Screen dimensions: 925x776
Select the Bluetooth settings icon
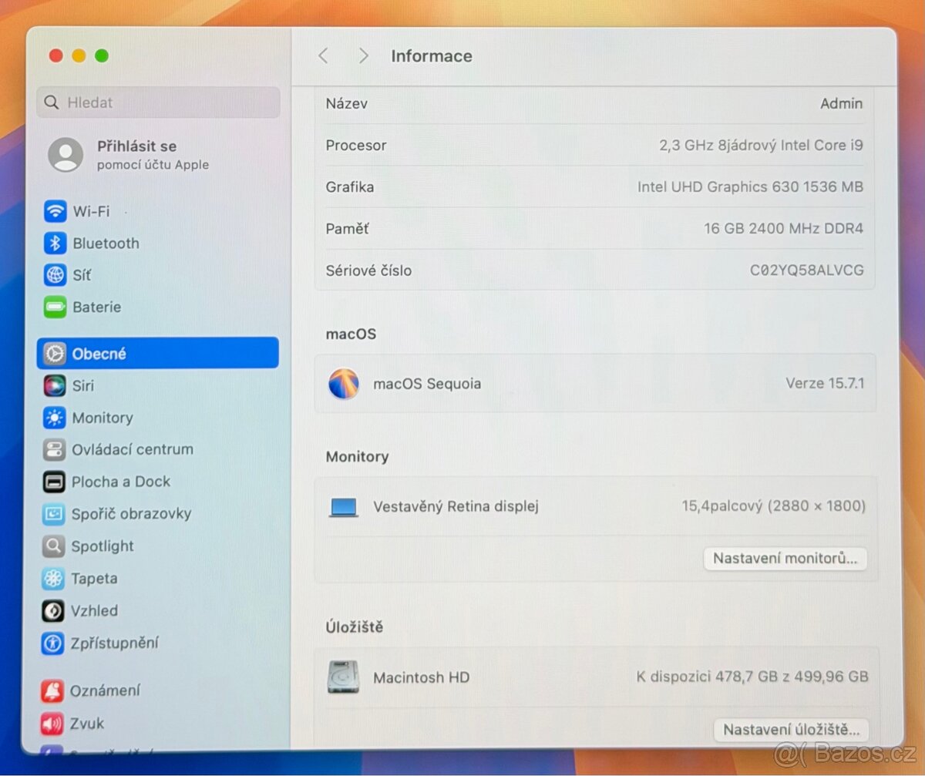pyautogui.click(x=54, y=244)
